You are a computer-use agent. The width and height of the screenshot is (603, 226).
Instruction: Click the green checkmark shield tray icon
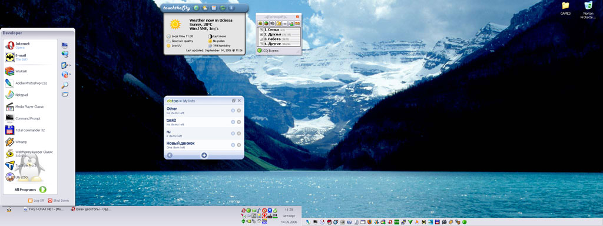pyautogui.click(x=276, y=210)
